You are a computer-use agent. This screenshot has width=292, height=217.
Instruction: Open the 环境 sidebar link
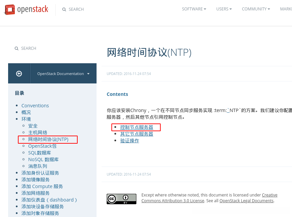26,119
